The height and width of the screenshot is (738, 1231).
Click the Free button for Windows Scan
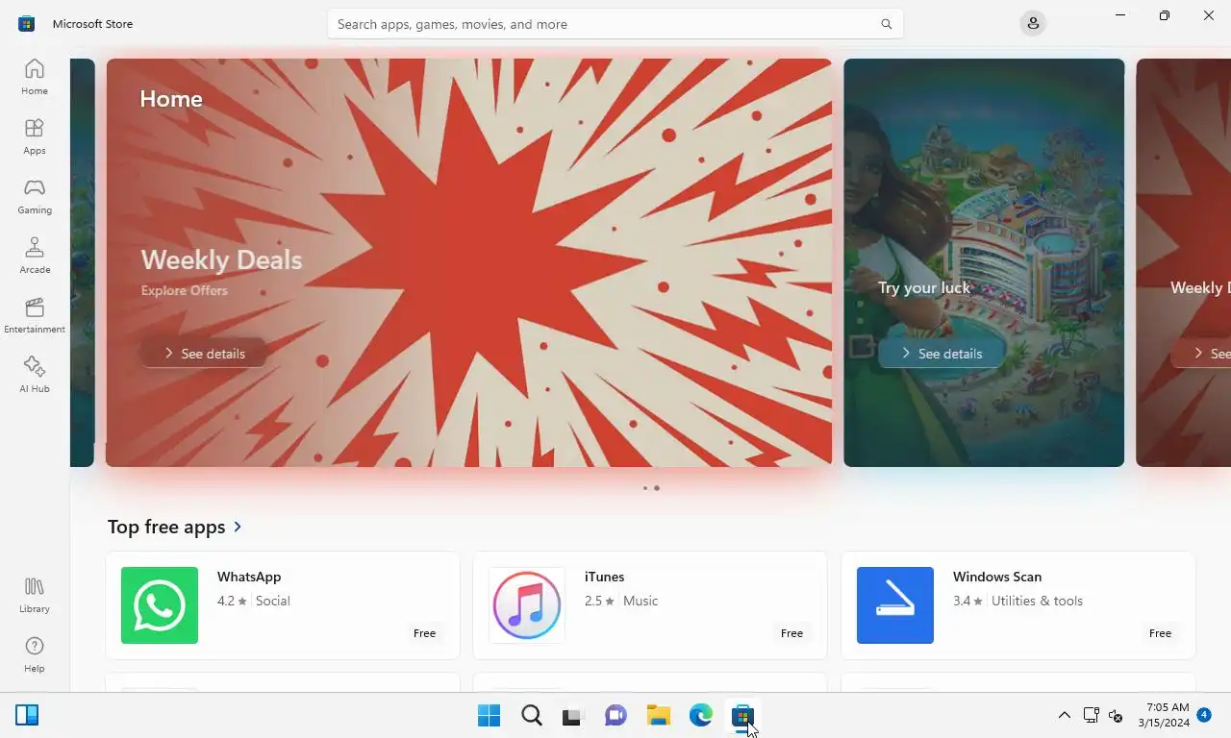[1160, 633]
